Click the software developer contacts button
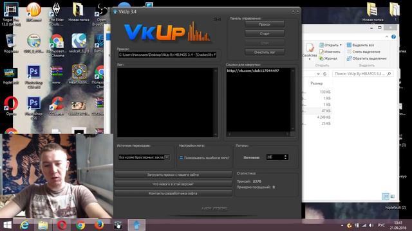Image resolution: width=412 pixels, height=231 pixels. 173,193
